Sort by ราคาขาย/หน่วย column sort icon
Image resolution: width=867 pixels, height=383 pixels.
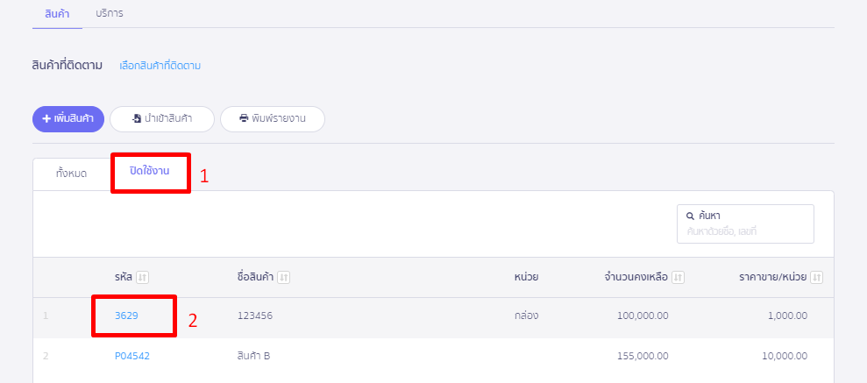(x=817, y=277)
